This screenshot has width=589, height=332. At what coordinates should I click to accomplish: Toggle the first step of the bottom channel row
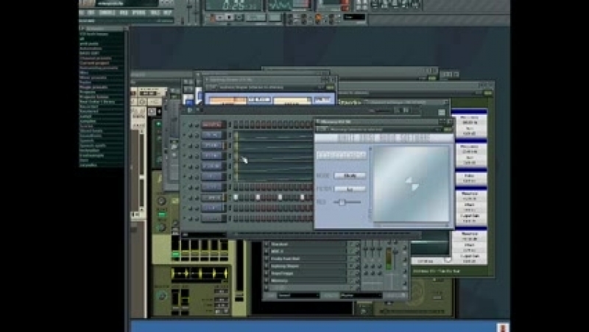pos(237,218)
